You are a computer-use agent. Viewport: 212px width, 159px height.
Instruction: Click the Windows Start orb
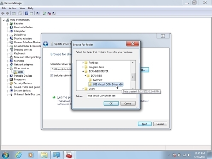pos(6,154)
